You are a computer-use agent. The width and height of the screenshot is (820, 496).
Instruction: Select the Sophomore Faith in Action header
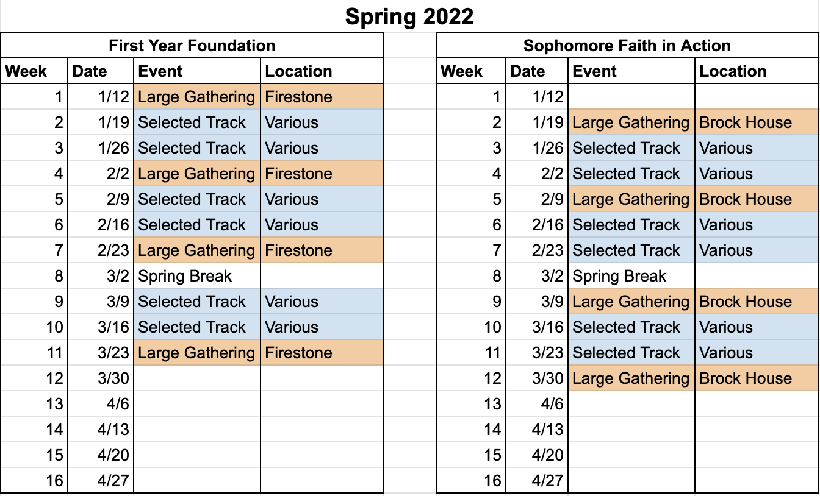pos(627,46)
